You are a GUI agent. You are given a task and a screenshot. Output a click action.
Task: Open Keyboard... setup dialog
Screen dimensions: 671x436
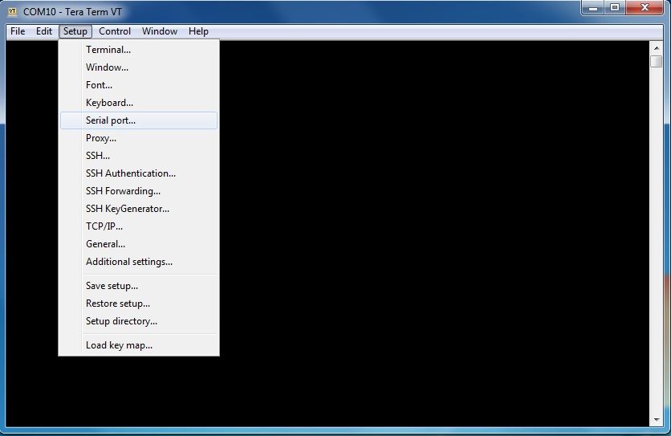(139, 103)
